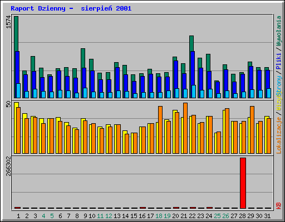
Task: Click the small red KB bar for day 1
Action: tap(17, 208)
